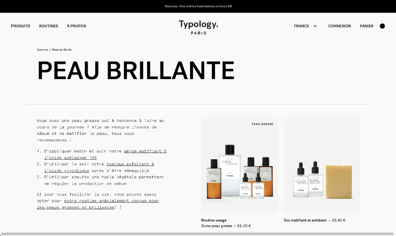Follow the routine spécialement conçue link

tap(111, 200)
